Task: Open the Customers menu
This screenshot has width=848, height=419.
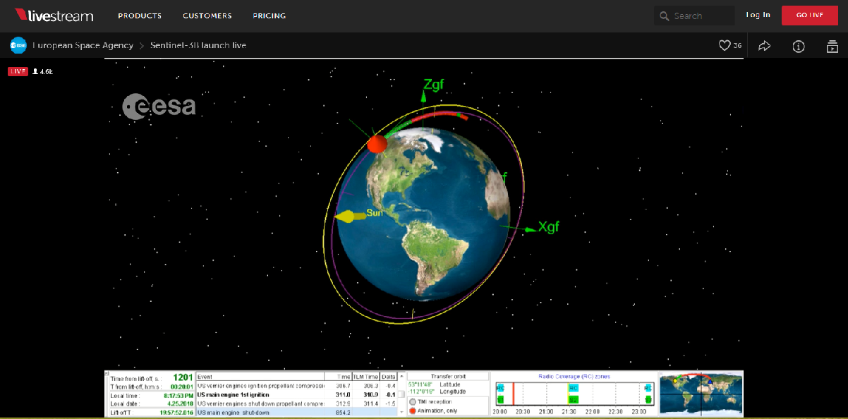Action: [207, 16]
